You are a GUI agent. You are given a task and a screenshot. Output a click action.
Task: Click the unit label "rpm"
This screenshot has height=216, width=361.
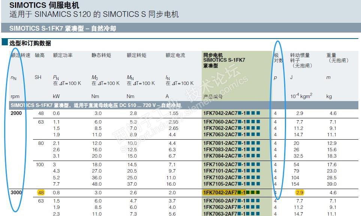15,97
